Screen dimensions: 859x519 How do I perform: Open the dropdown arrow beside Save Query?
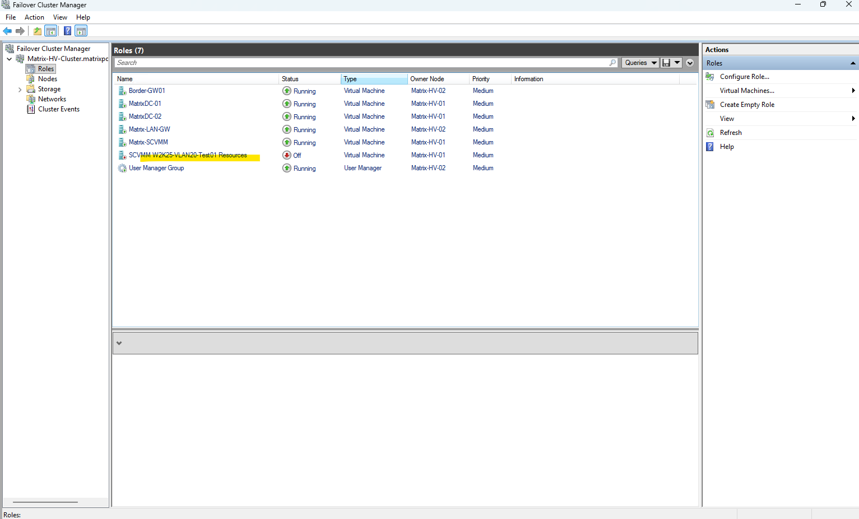[677, 63]
